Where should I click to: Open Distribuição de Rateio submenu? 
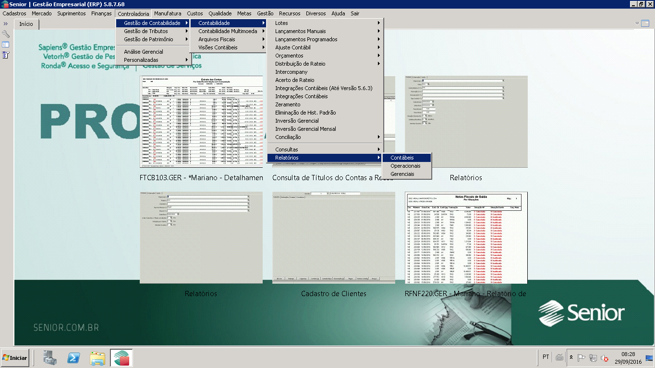[325, 64]
